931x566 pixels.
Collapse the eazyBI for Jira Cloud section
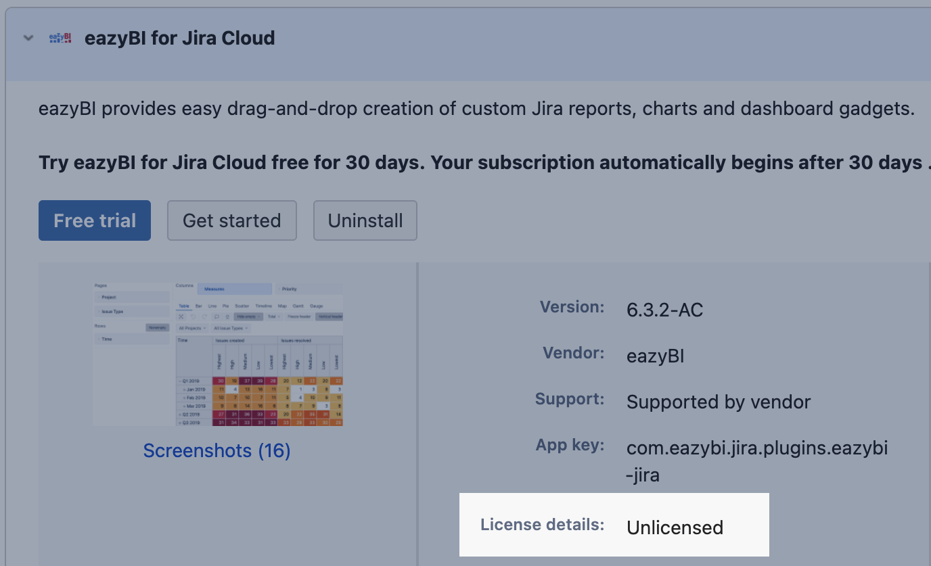[x=28, y=39]
